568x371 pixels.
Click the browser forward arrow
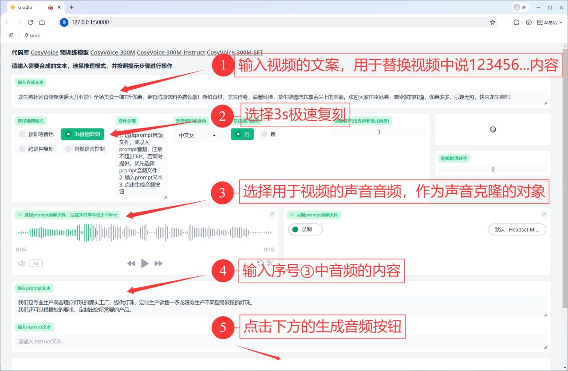pyautogui.click(x=19, y=22)
